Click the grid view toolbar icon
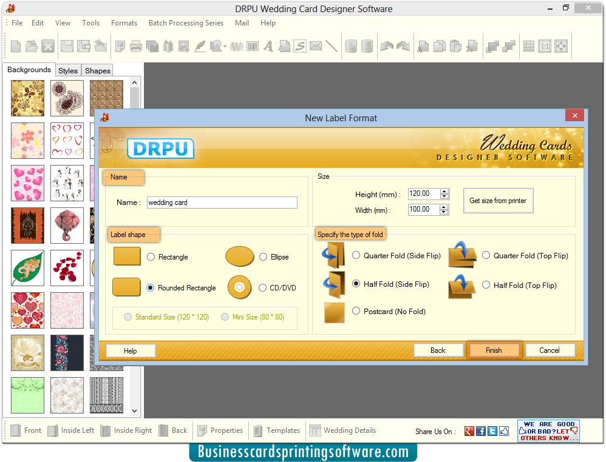 529,46
